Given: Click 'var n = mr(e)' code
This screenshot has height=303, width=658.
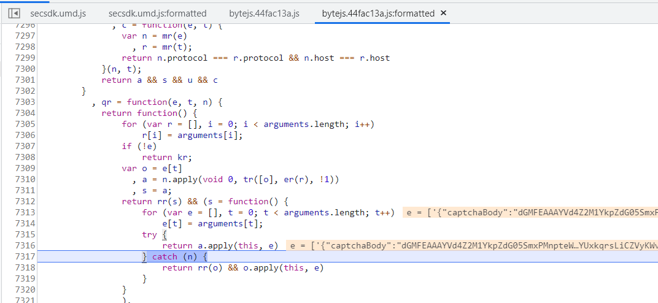Looking at the screenshot, I should click(155, 36).
